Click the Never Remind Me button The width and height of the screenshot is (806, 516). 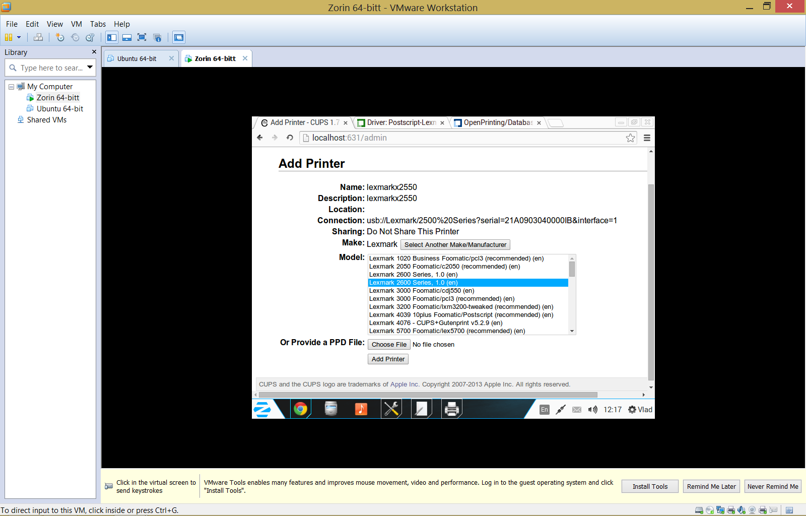pos(773,486)
